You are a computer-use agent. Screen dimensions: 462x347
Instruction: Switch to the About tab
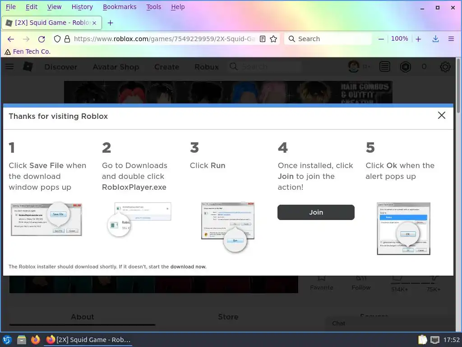(82, 317)
